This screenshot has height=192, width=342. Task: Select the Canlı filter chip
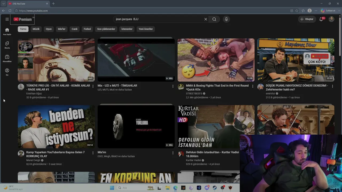75,29
